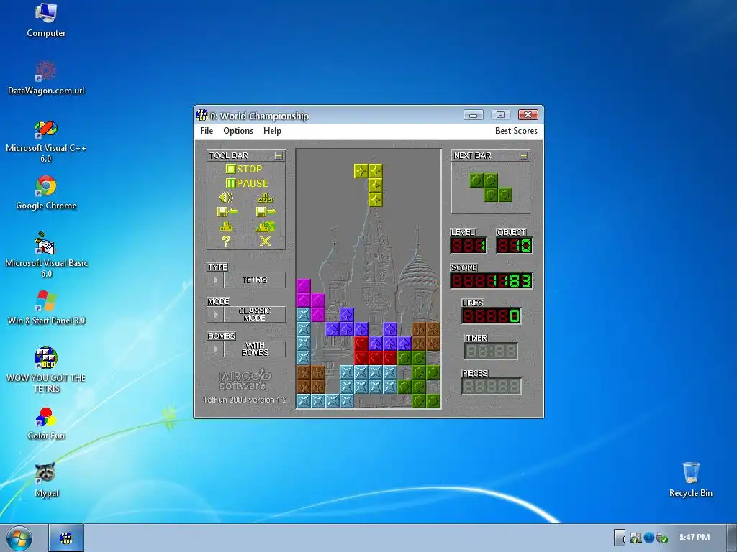This screenshot has width=737, height=552.
Task: Open help via question mark icon
Action: [x=226, y=241]
